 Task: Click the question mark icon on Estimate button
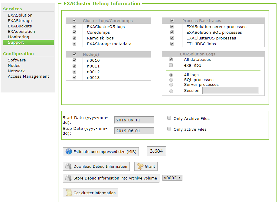(x=69, y=151)
